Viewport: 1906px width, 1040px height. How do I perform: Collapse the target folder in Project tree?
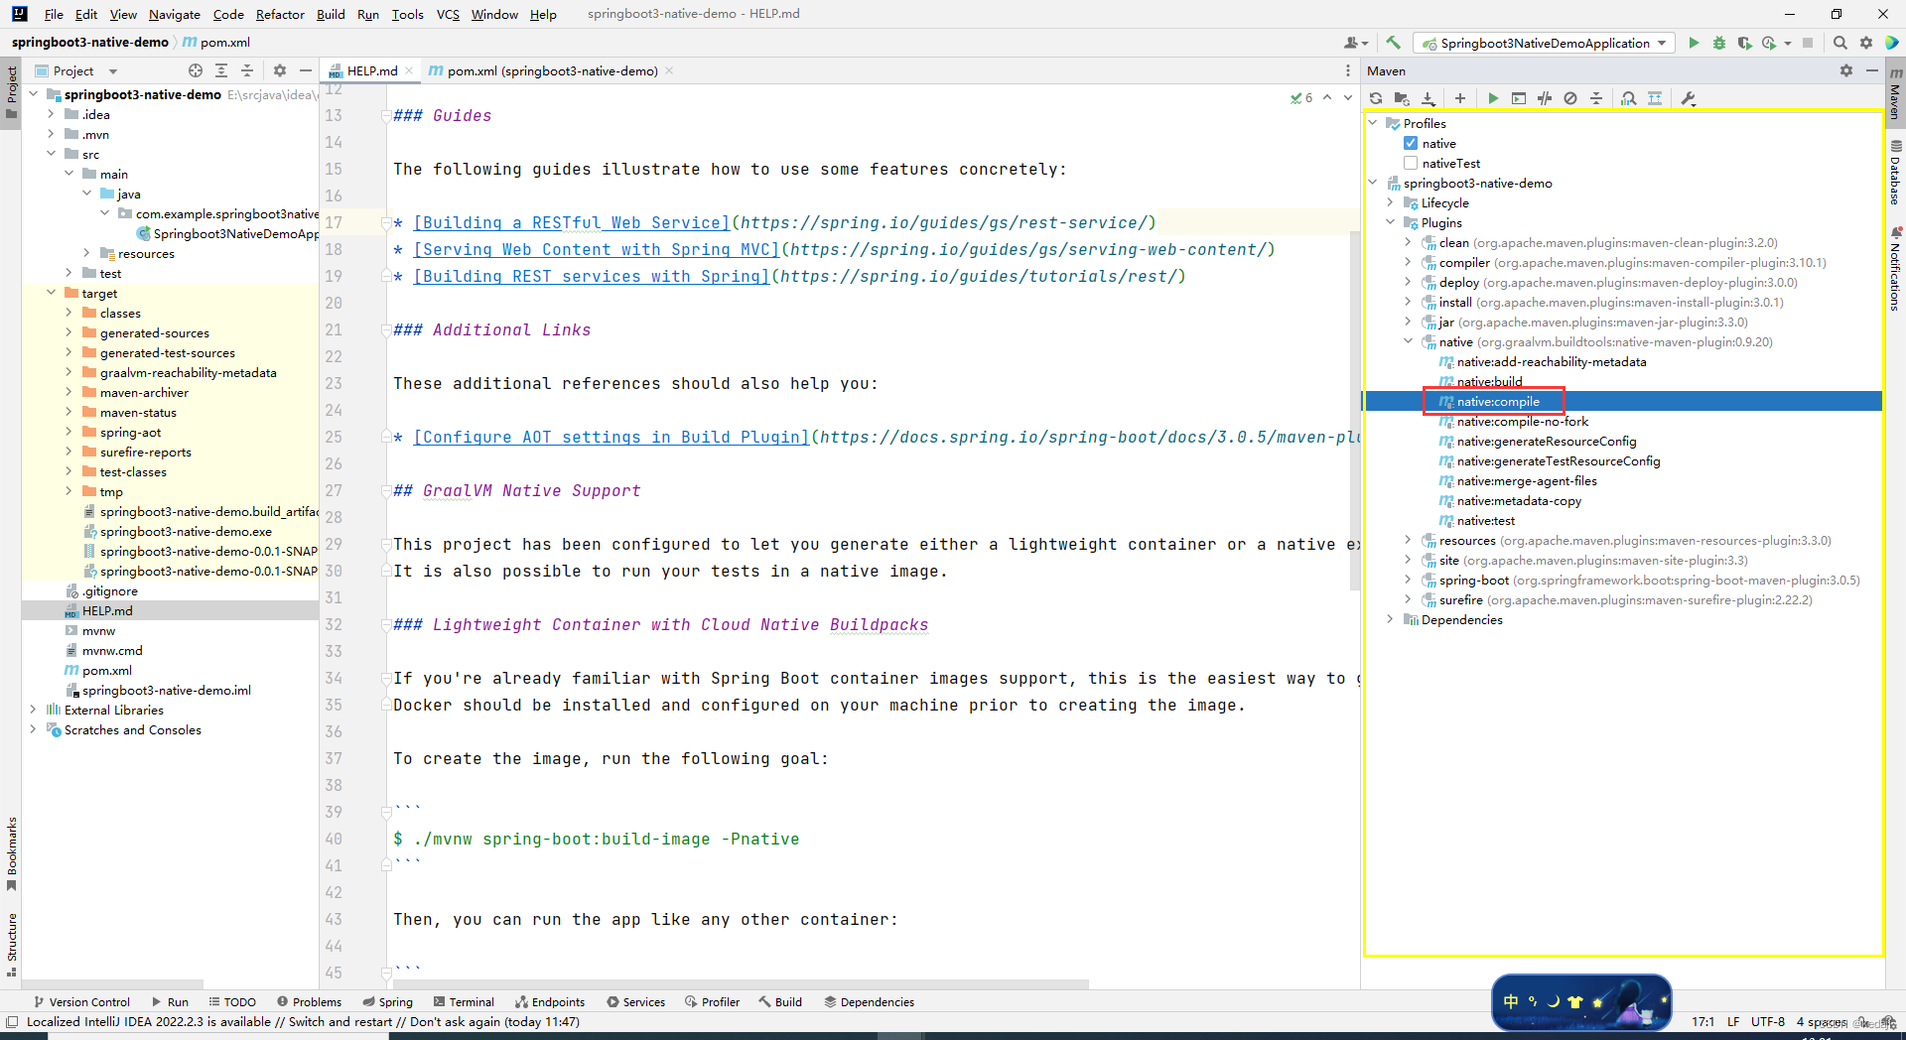(51, 293)
